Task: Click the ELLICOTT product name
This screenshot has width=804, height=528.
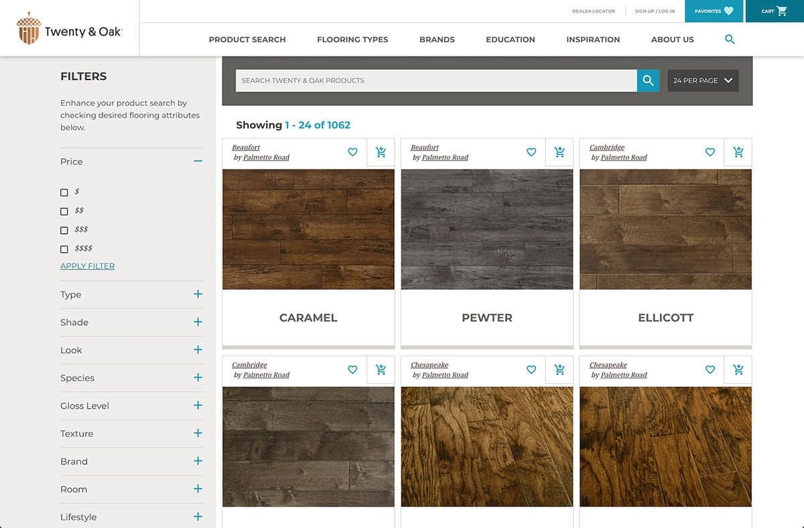Action: (x=665, y=318)
